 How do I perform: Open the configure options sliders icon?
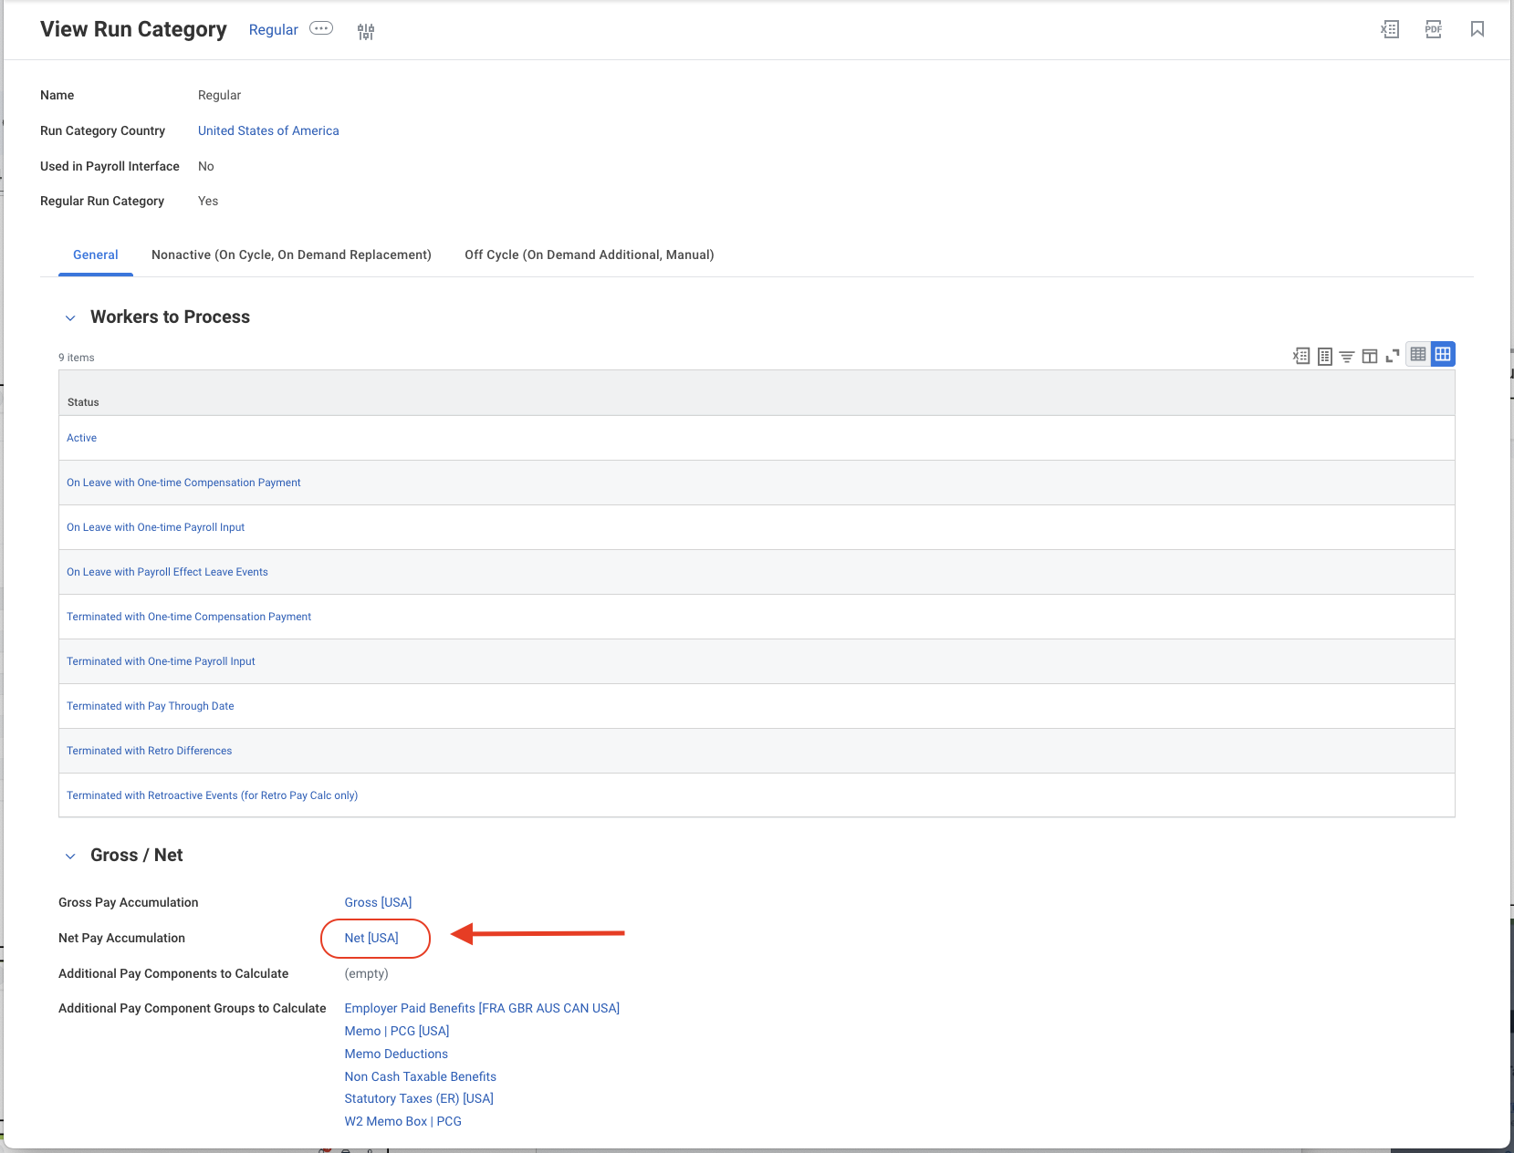366,31
